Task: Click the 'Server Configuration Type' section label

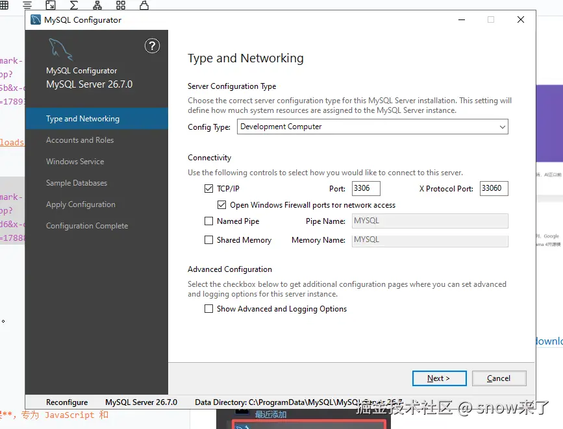Action: [232, 86]
